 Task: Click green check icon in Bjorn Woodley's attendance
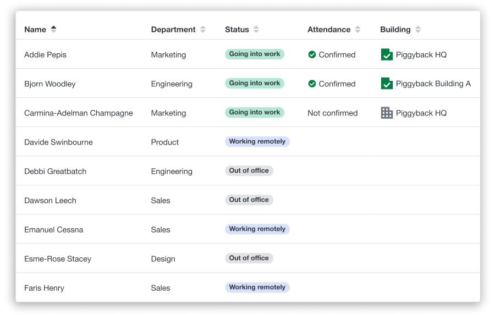point(312,84)
